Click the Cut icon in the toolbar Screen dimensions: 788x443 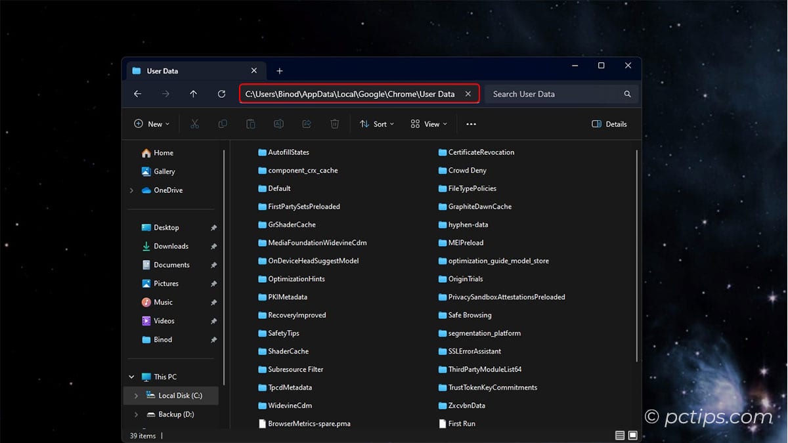pyautogui.click(x=194, y=123)
